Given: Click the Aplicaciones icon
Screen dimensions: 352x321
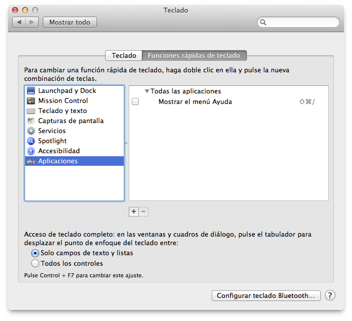Looking at the screenshot, I should pos(31,161).
